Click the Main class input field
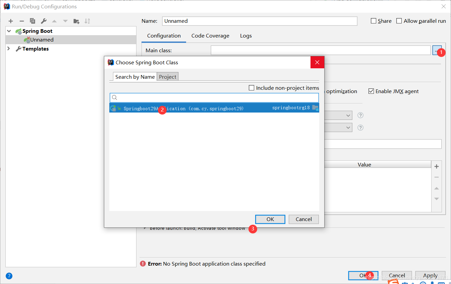This screenshot has height=284, width=451. coord(321,50)
